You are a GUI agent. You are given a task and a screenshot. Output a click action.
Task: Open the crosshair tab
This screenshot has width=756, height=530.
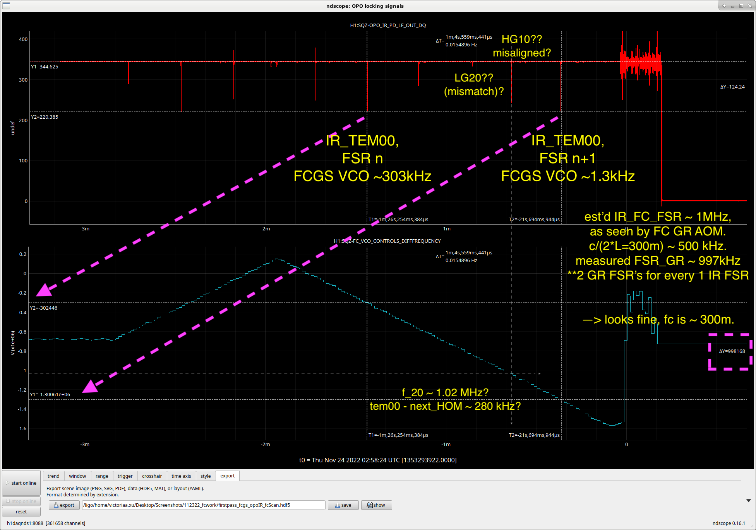152,476
